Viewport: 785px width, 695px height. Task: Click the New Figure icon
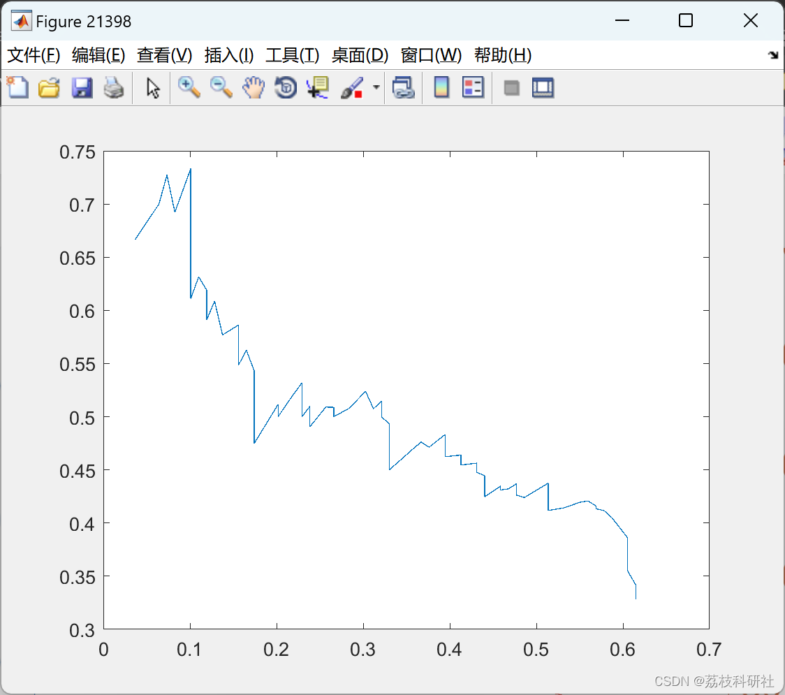point(17,88)
